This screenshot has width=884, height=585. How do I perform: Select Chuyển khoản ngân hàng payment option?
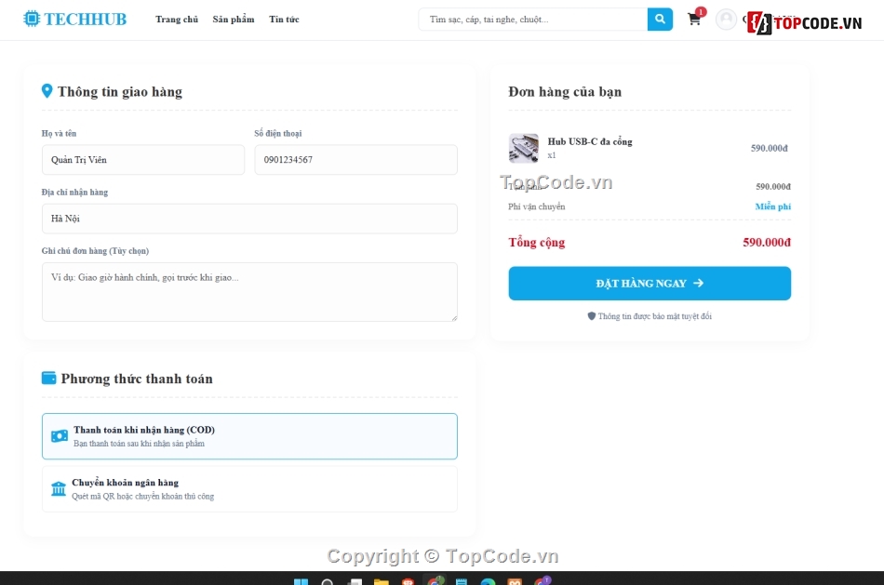pyautogui.click(x=249, y=489)
